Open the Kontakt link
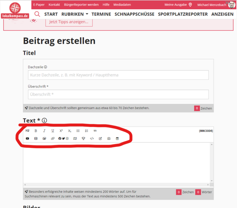This screenshot has width=237, height=208. pos(54,5)
